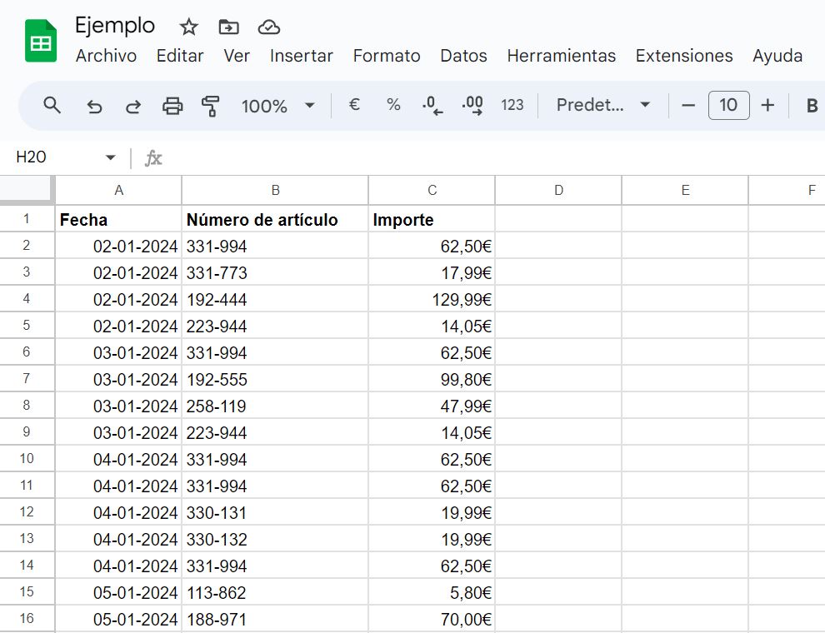The height and width of the screenshot is (633, 825).
Task: Open the 123 number formats menu
Action: click(512, 105)
